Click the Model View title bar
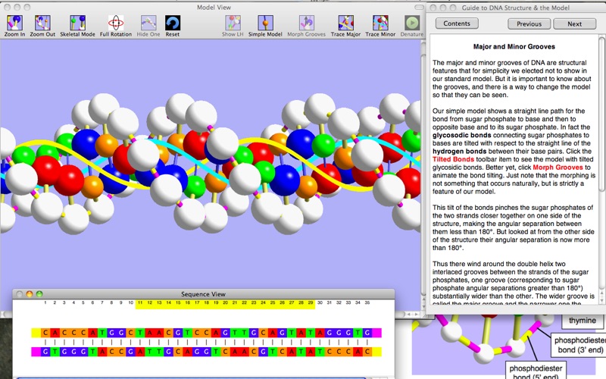The width and height of the screenshot is (606, 379). pyautogui.click(x=214, y=8)
